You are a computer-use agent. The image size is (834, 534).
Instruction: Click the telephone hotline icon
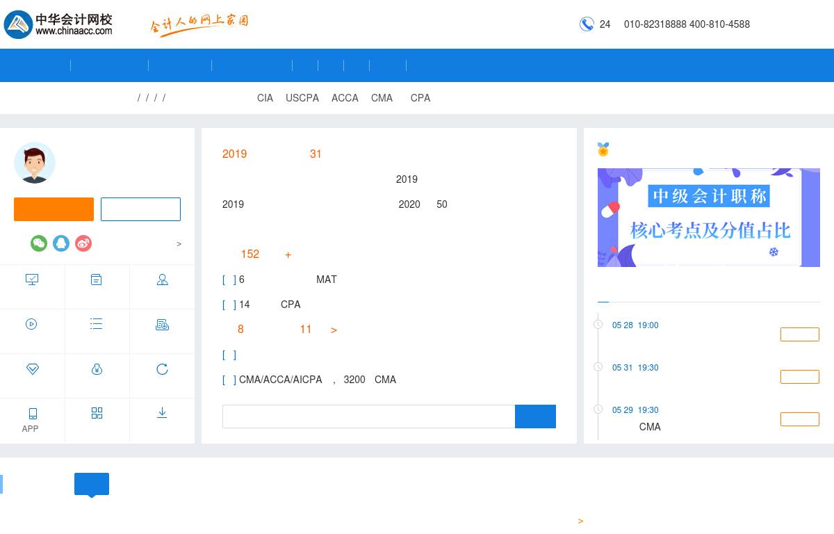[587, 24]
